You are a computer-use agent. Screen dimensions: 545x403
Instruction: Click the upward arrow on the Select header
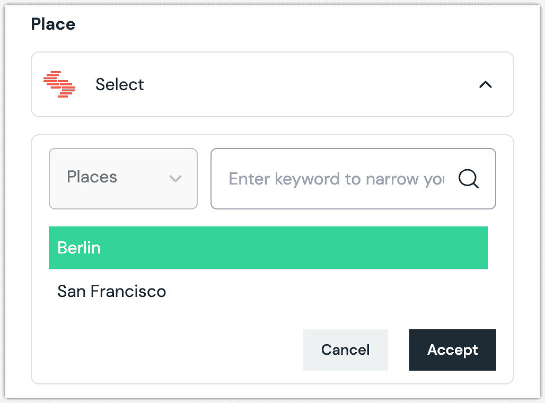tap(486, 85)
